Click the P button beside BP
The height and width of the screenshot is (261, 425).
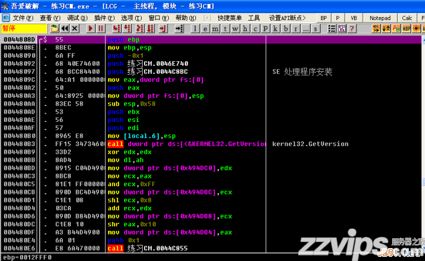(338, 18)
